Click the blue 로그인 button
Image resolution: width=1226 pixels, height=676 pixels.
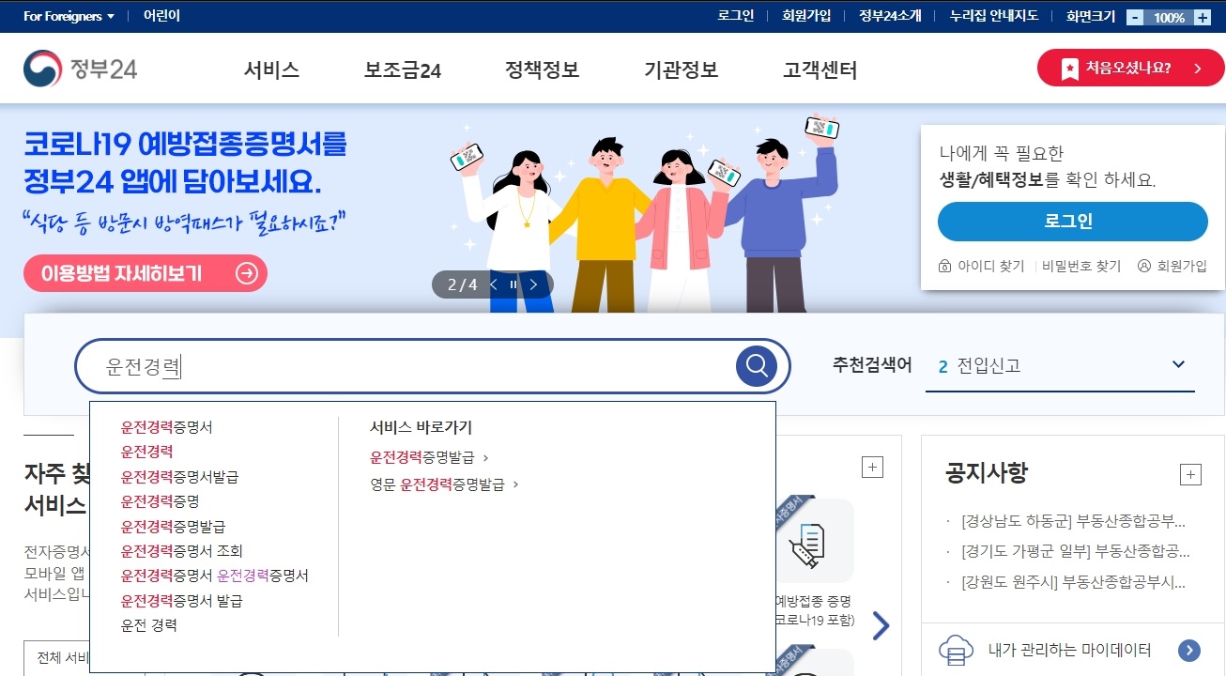(1073, 222)
